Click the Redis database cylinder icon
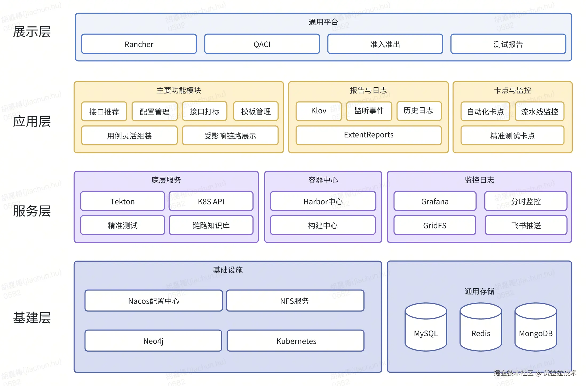 pyautogui.click(x=481, y=327)
